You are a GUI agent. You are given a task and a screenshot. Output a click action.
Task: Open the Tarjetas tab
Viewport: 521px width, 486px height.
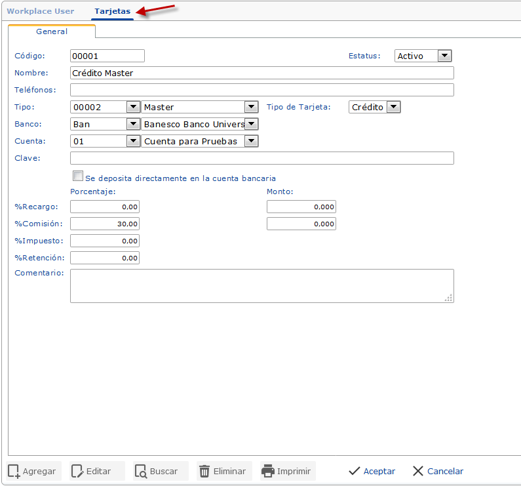point(112,11)
